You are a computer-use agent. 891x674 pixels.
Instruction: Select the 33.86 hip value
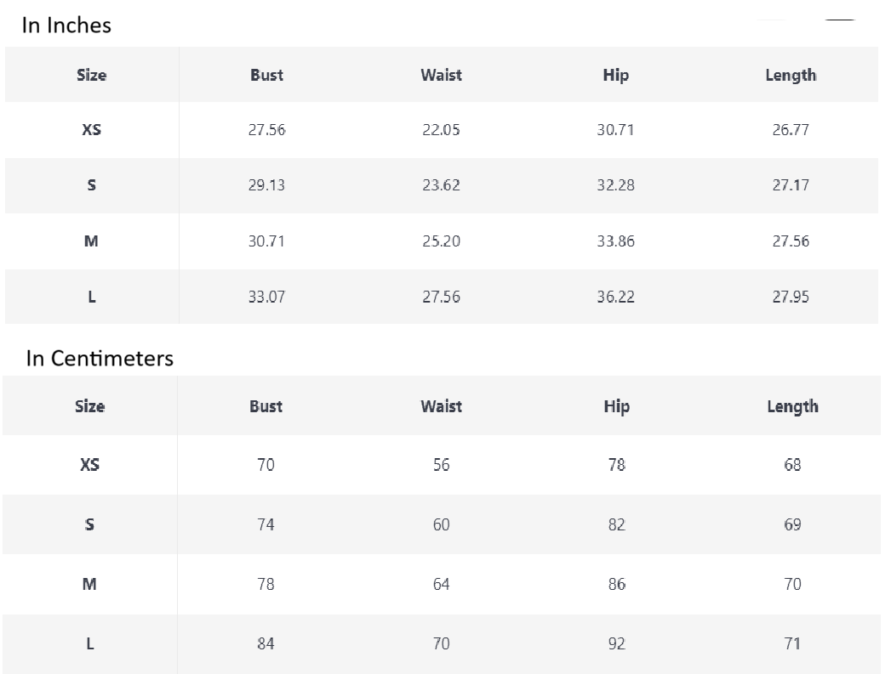click(x=615, y=241)
